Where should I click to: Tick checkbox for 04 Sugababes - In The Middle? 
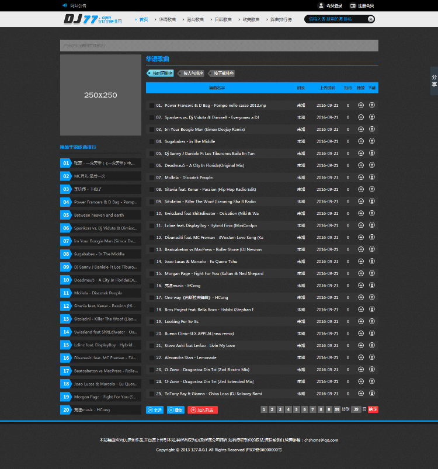(152, 141)
